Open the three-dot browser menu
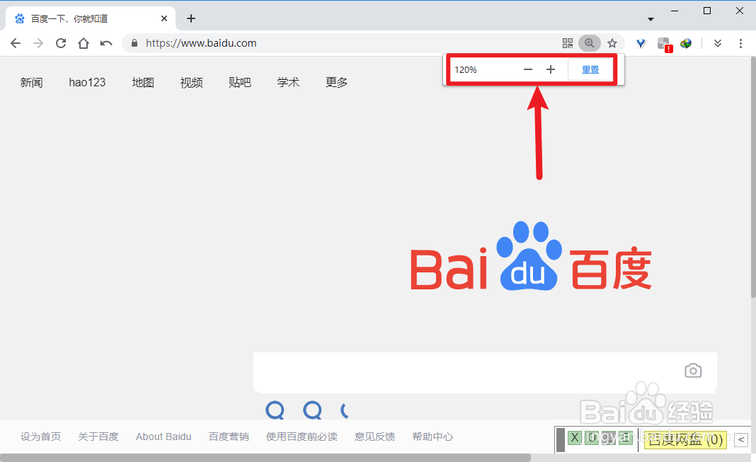Screen dimensions: 756x462 click(x=740, y=43)
